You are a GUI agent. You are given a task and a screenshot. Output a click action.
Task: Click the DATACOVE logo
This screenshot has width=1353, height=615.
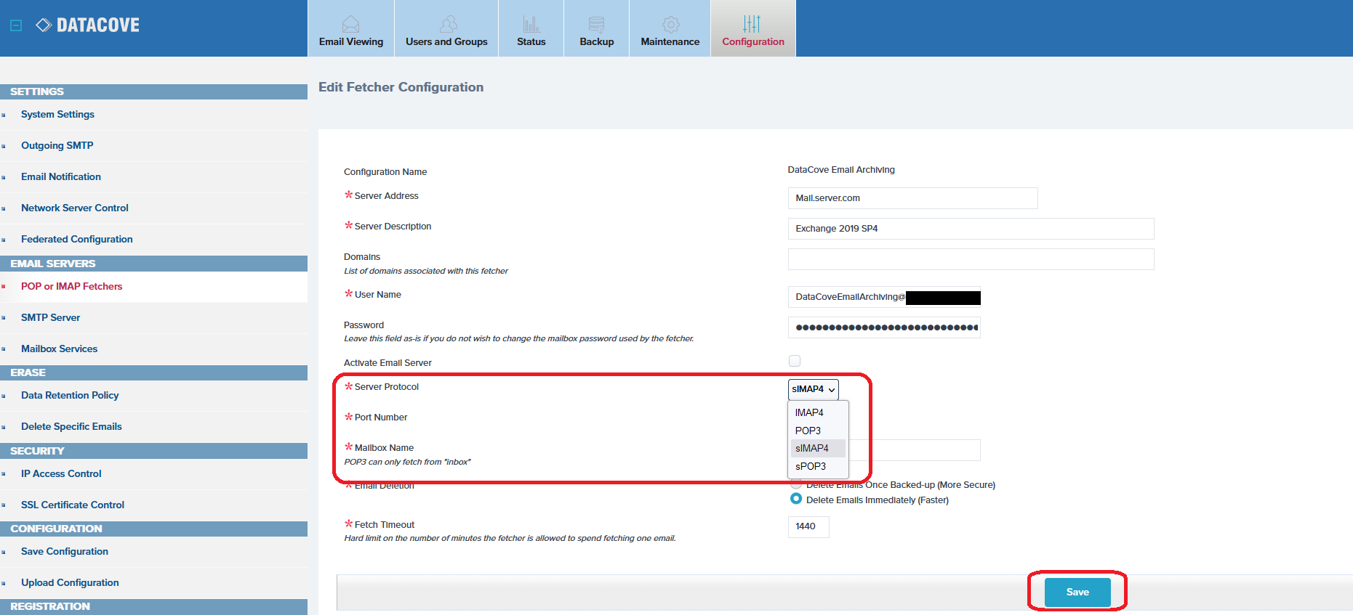[88, 25]
